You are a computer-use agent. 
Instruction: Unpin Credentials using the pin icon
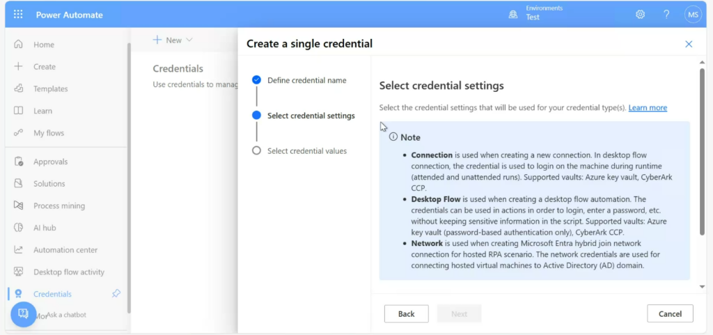click(x=116, y=294)
